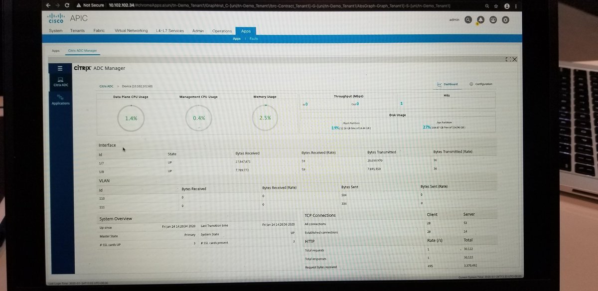This screenshot has width=598, height=291.
Task: Click the Bytes Sent value 504
Action: [344, 196]
